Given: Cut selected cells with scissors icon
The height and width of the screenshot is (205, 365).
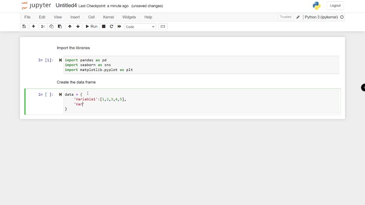Looking at the screenshot, I should 43,26.
